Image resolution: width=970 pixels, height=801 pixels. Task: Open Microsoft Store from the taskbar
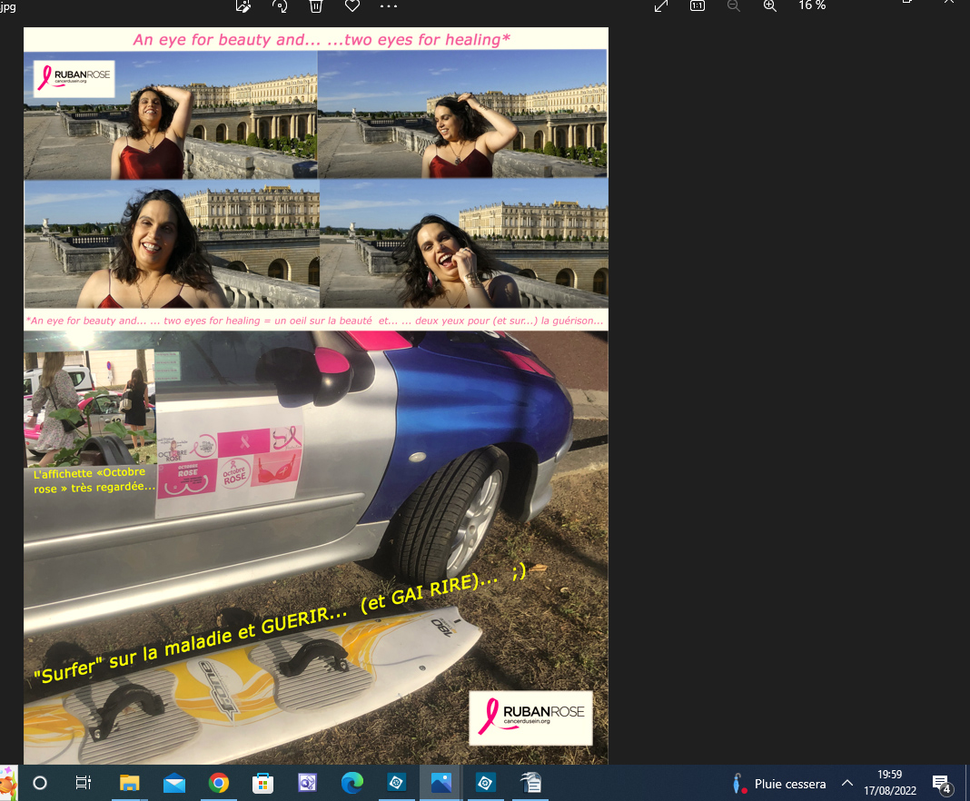pyautogui.click(x=263, y=783)
